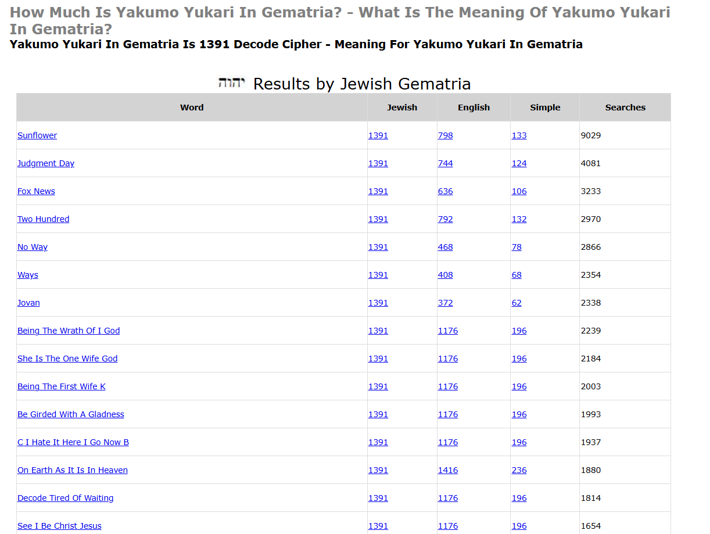
Task: Open the No Way word link
Action: click(x=33, y=247)
